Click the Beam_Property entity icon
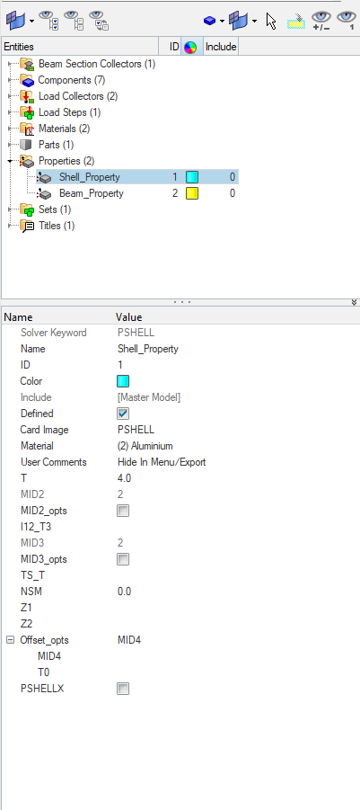Screen dimensions: 360x810 click(45, 193)
